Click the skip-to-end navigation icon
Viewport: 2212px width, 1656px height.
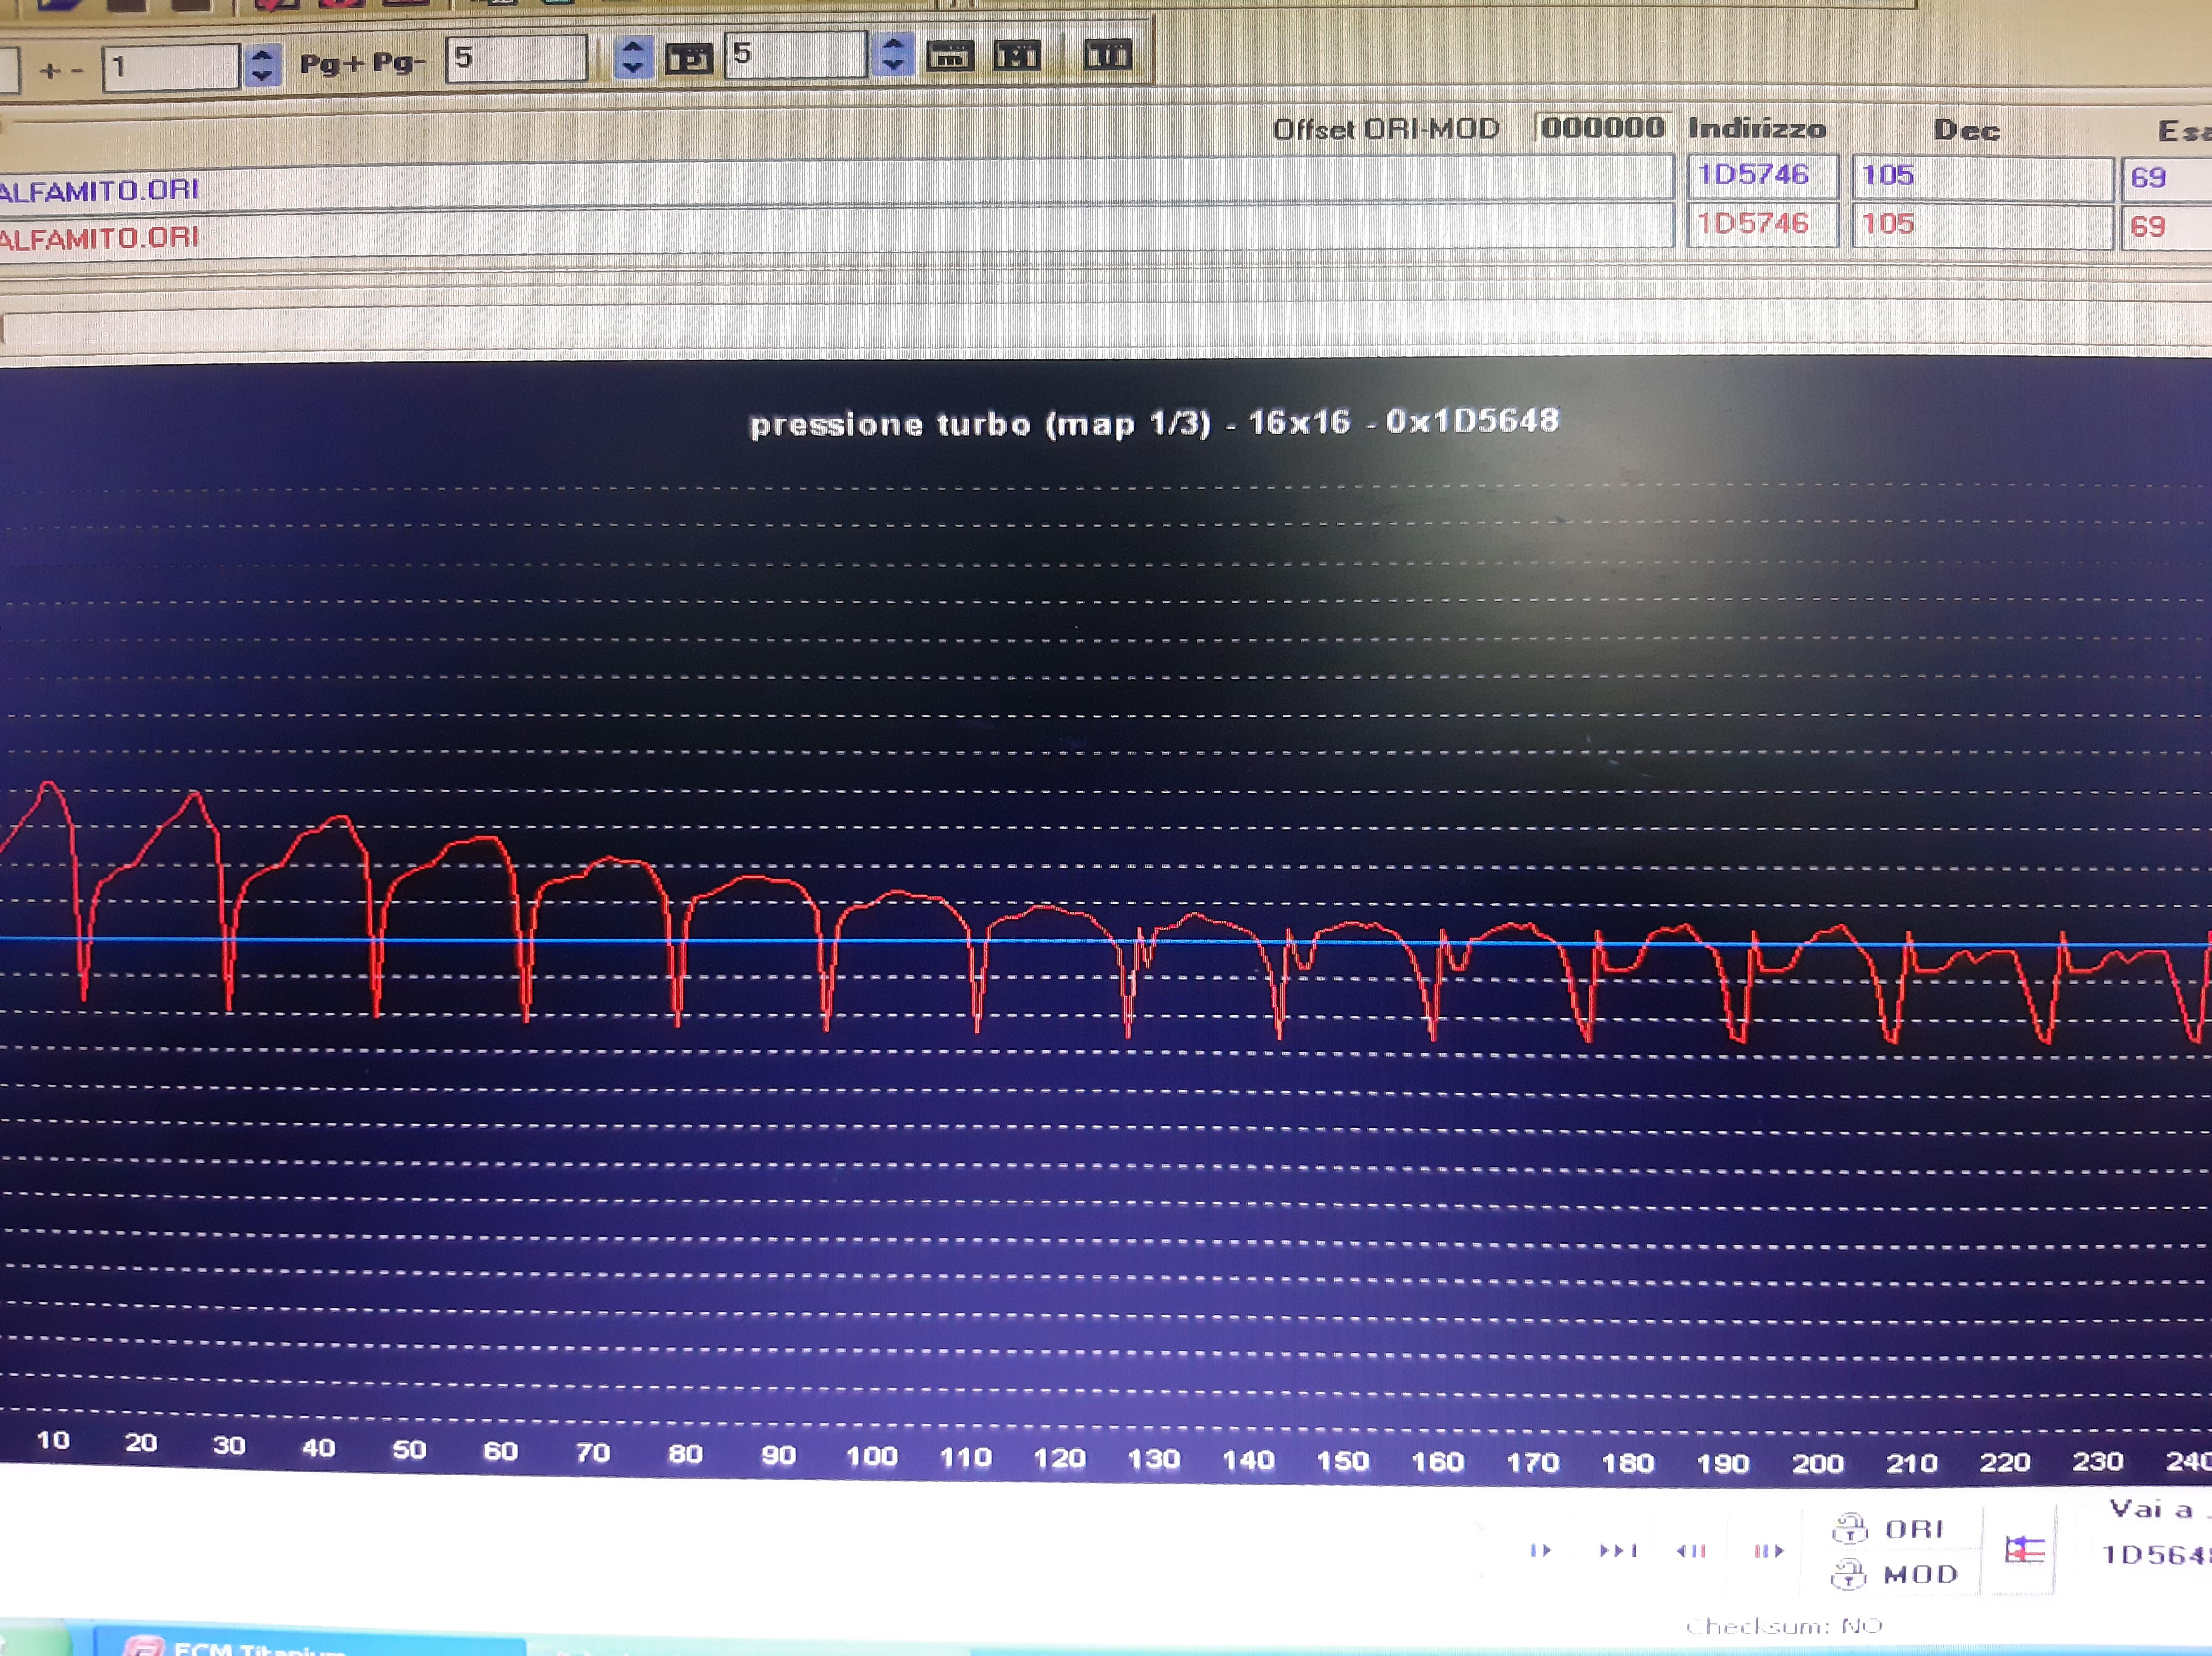(x=1617, y=1551)
